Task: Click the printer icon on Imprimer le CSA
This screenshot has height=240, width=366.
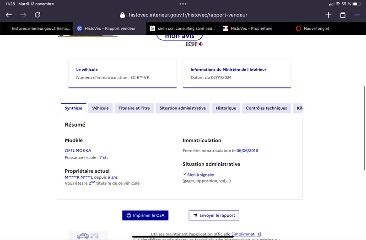Action: 129,215
